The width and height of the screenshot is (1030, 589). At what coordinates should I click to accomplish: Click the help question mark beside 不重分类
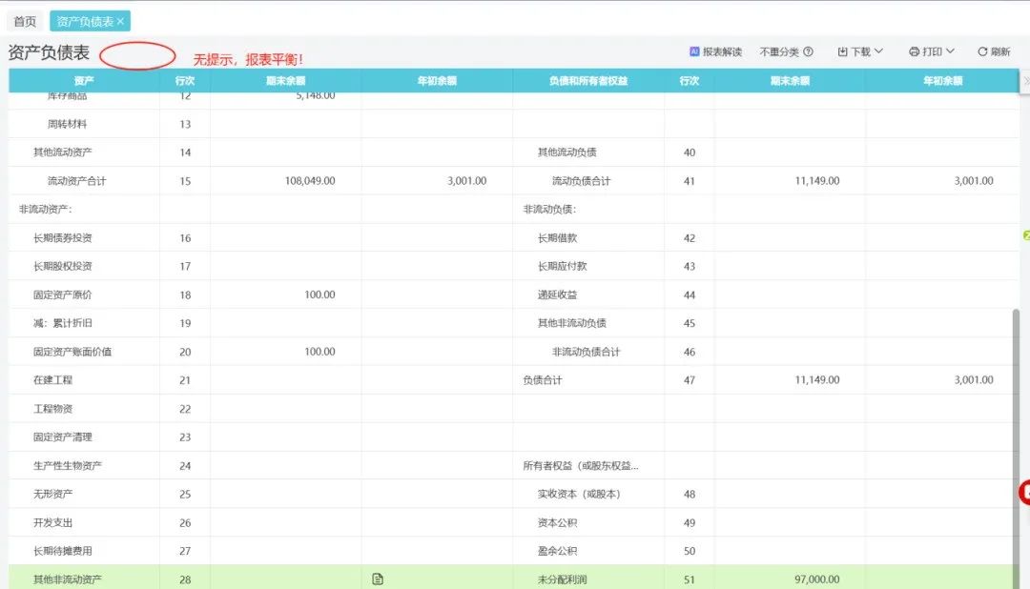click(810, 51)
